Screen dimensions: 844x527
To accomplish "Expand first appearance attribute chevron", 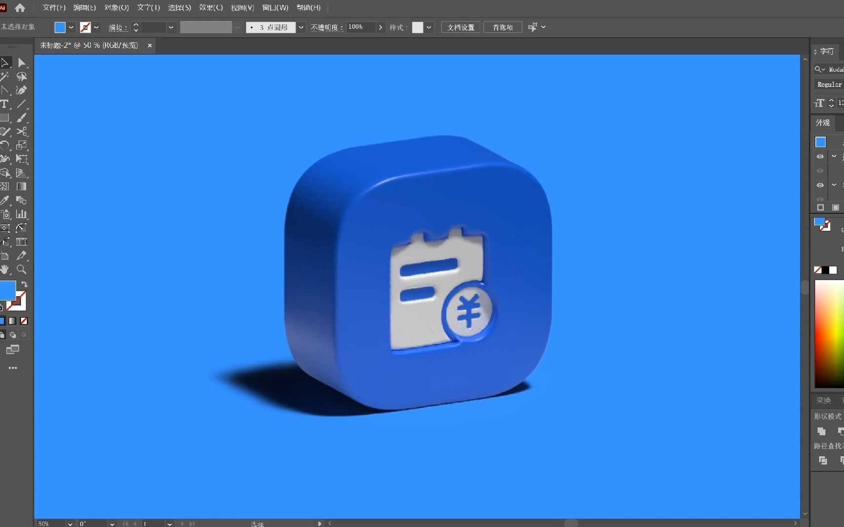I will [x=834, y=157].
